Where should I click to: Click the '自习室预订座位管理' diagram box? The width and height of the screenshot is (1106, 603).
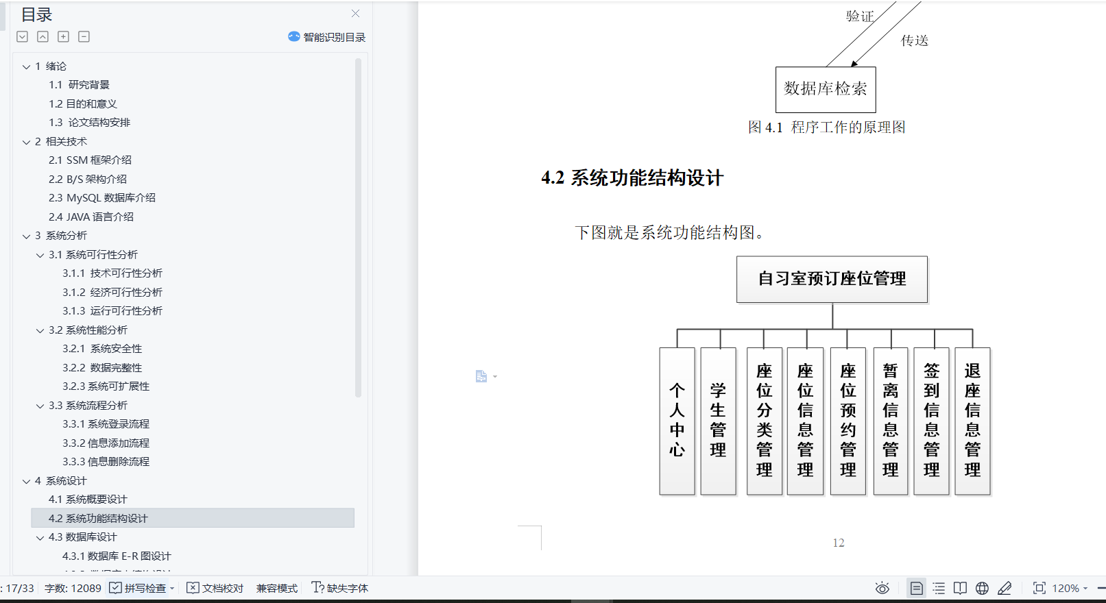coord(832,280)
